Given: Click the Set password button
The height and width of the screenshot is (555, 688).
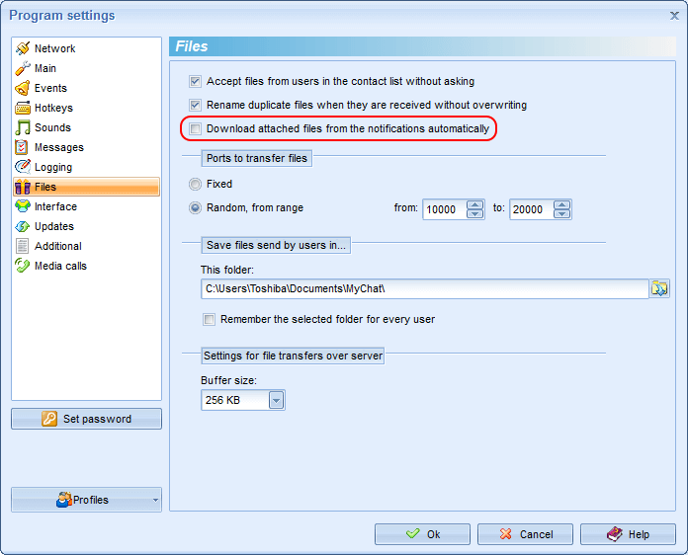Looking at the screenshot, I should 86,419.
